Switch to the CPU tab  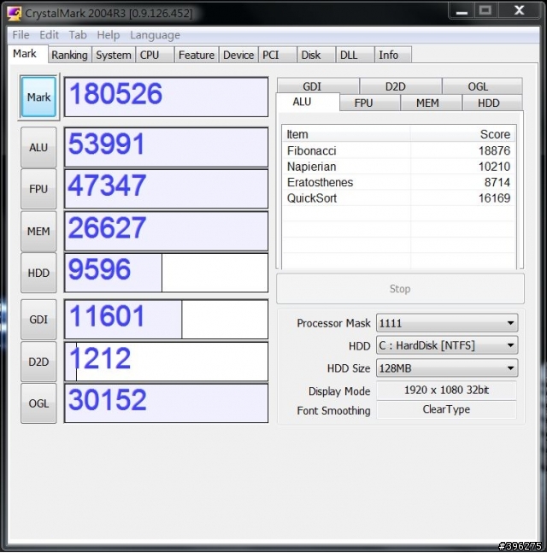(x=155, y=55)
